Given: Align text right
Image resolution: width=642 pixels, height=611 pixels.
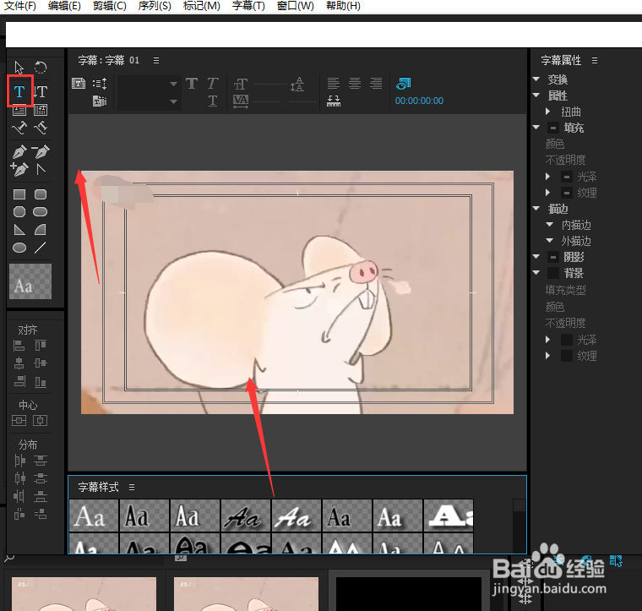Looking at the screenshot, I should (376, 83).
